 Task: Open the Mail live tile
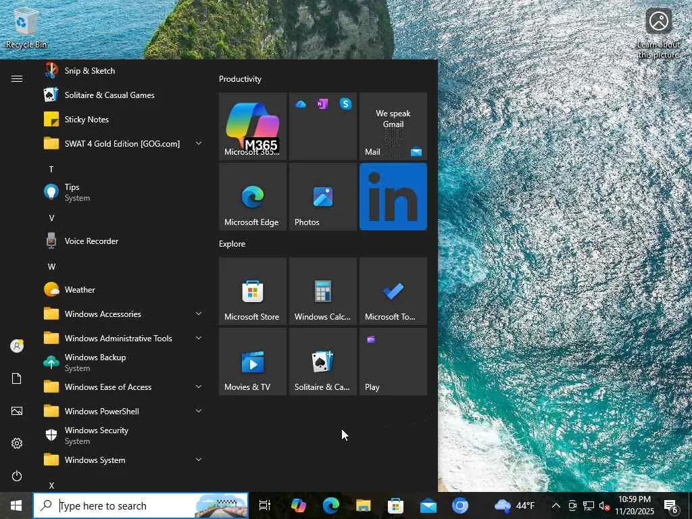pos(393,126)
